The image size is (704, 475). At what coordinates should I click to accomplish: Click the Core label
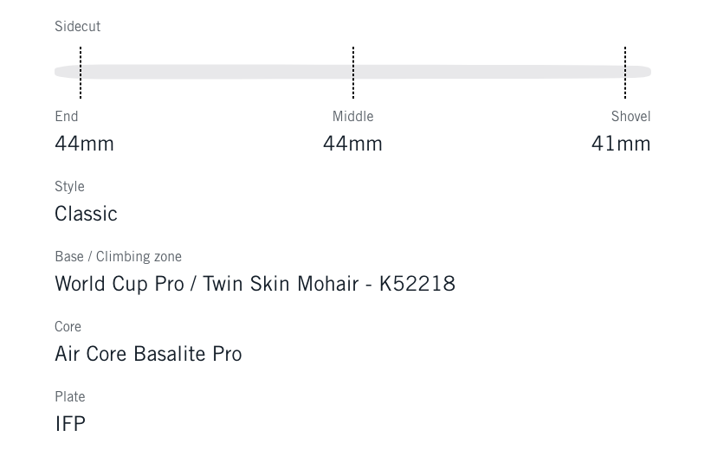pyautogui.click(x=68, y=327)
